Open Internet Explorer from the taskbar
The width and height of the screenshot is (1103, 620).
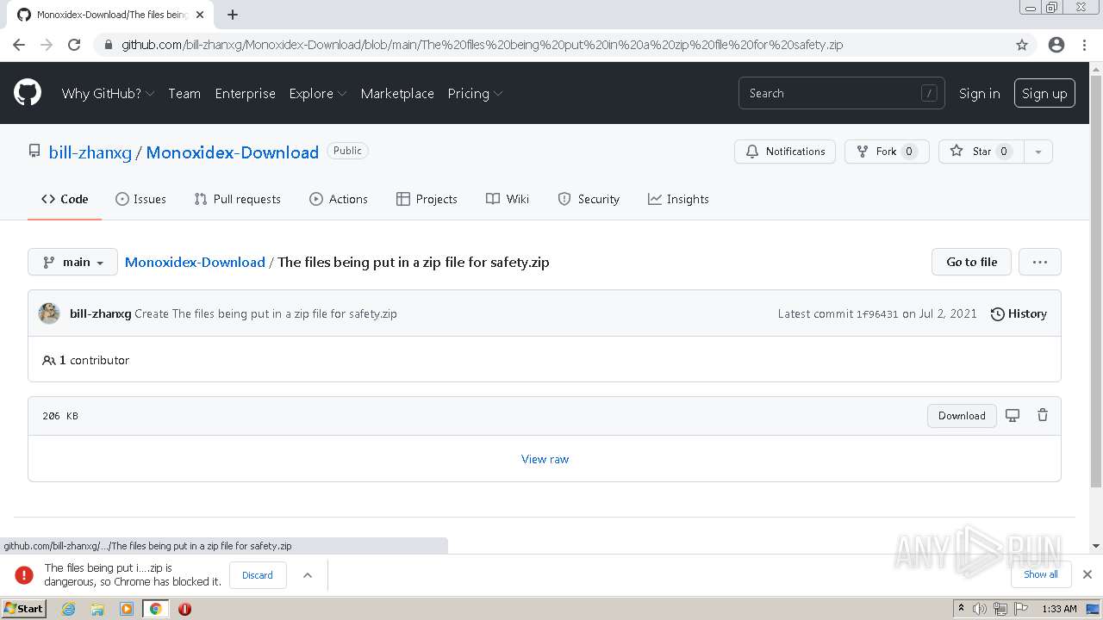68,609
